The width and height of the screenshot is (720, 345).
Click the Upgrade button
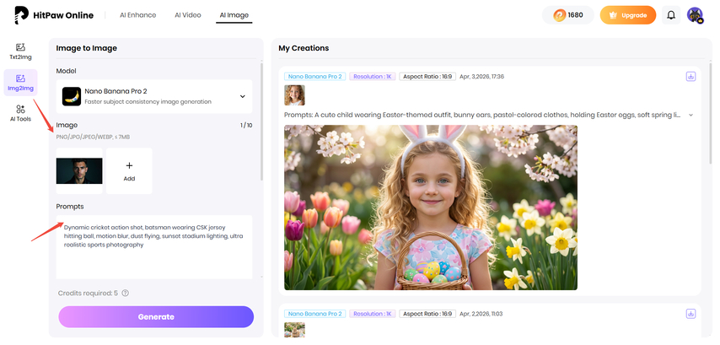click(x=627, y=15)
